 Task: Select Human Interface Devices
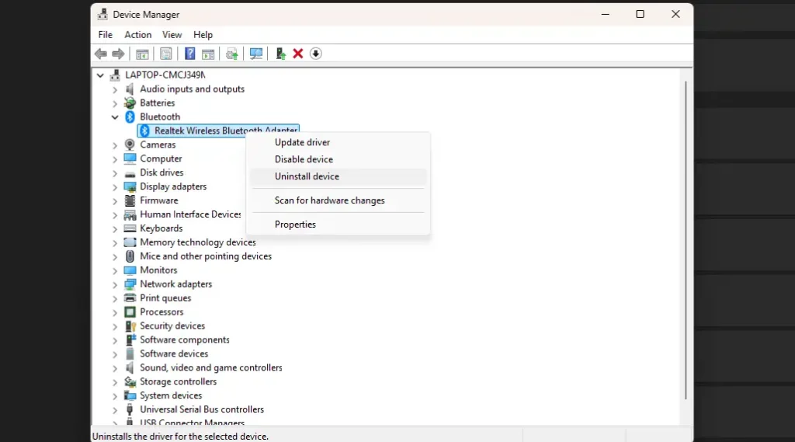(x=191, y=214)
